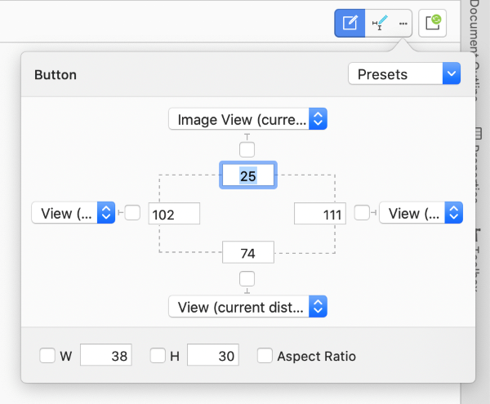Enable the Aspect Ratio checkbox
This screenshot has height=404, width=490.
coord(265,356)
